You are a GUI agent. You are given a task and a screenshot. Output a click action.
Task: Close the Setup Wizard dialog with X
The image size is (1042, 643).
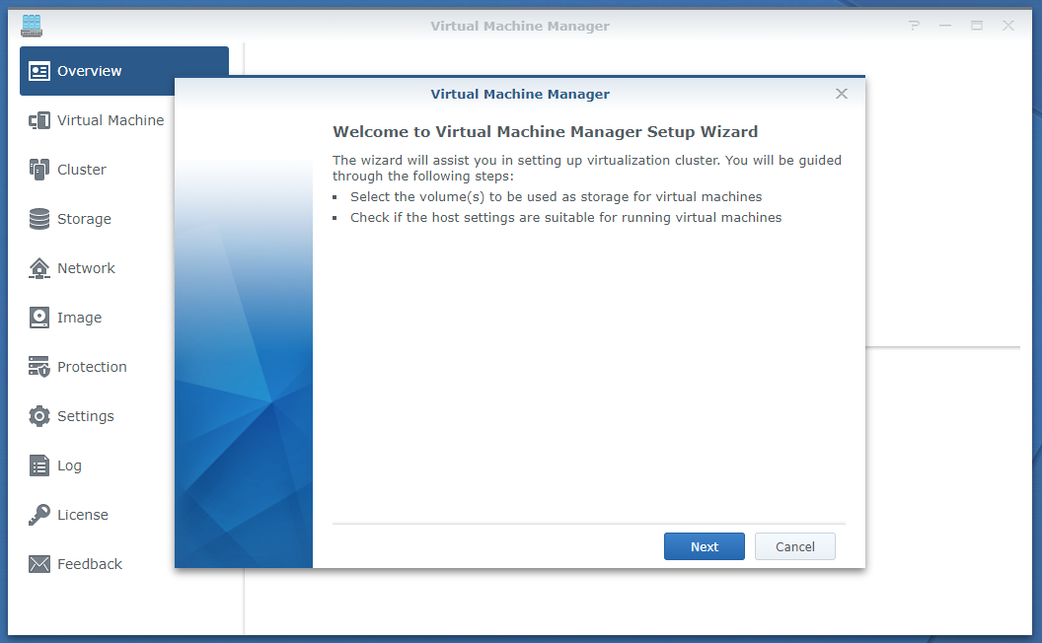(842, 94)
